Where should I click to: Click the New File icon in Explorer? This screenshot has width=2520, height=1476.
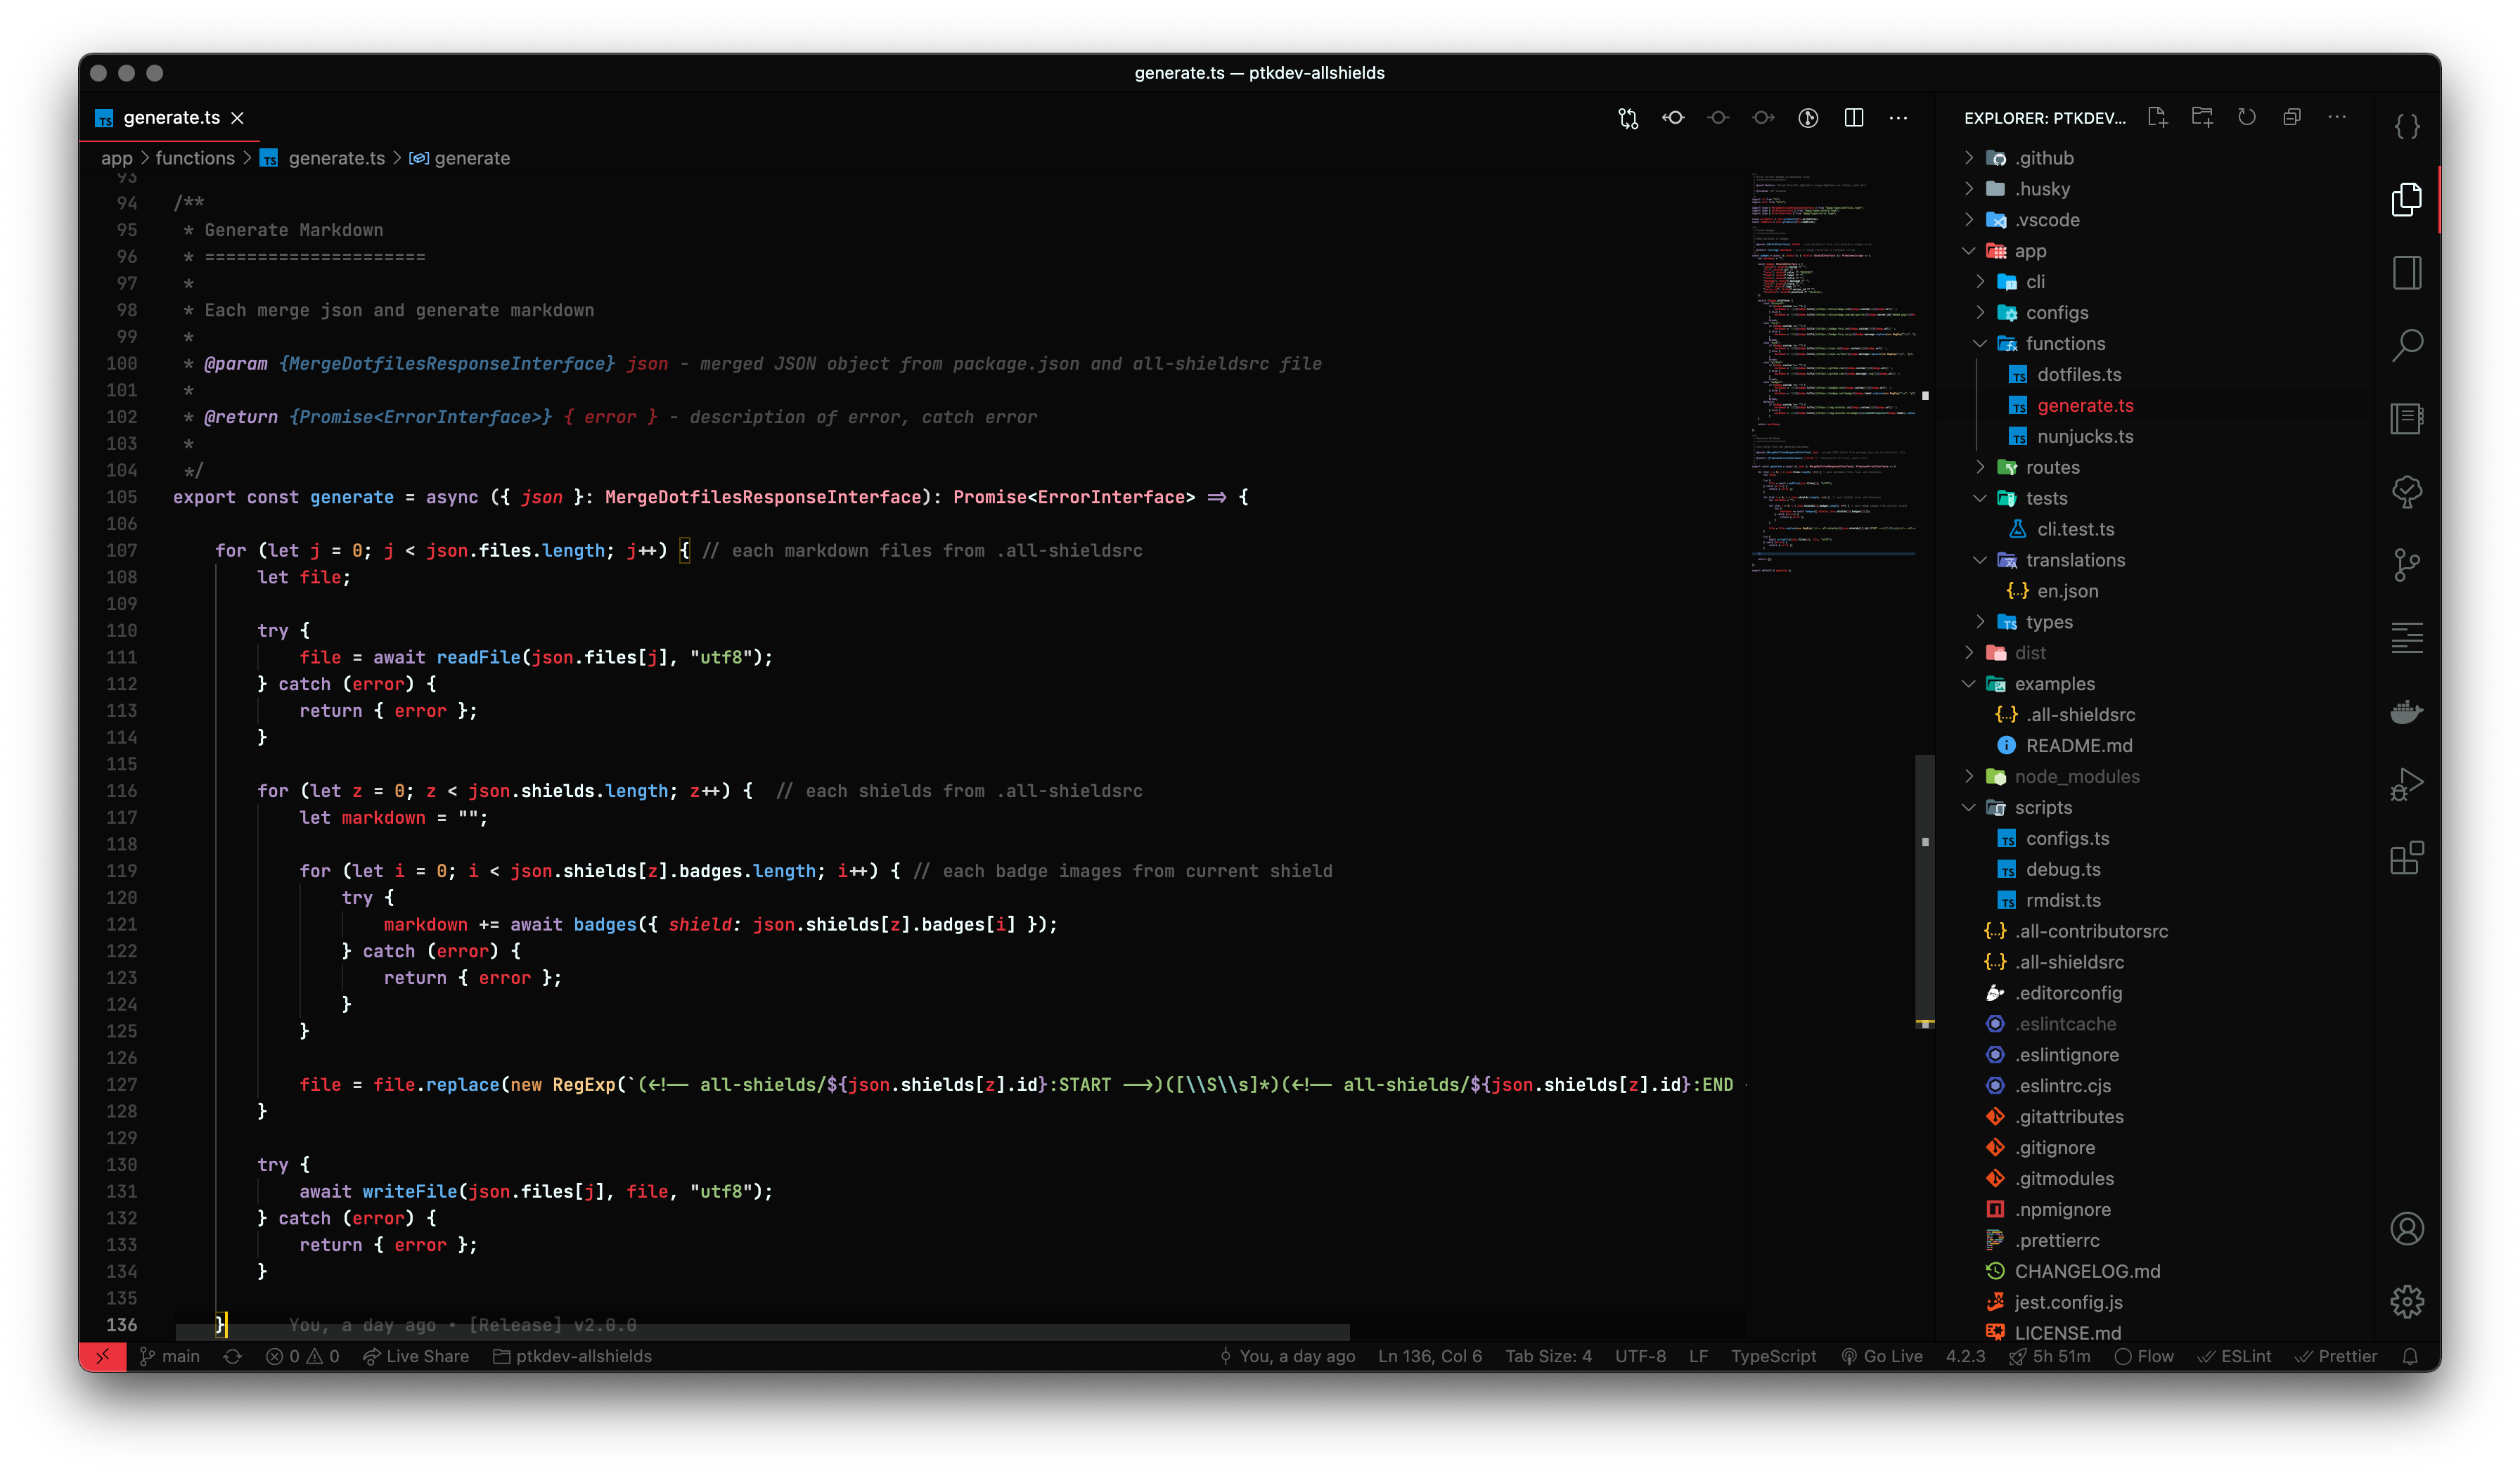[2157, 118]
